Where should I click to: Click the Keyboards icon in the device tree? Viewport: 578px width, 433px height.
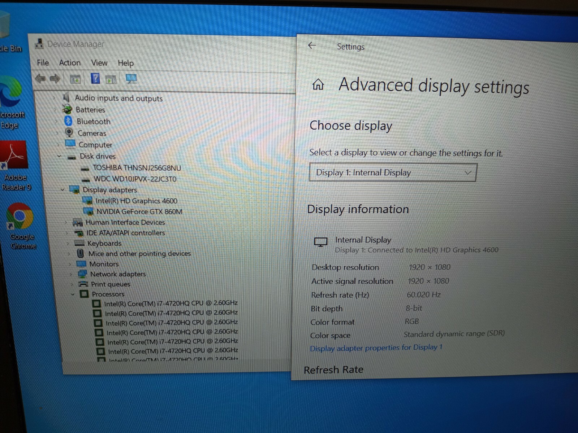click(x=79, y=243)
